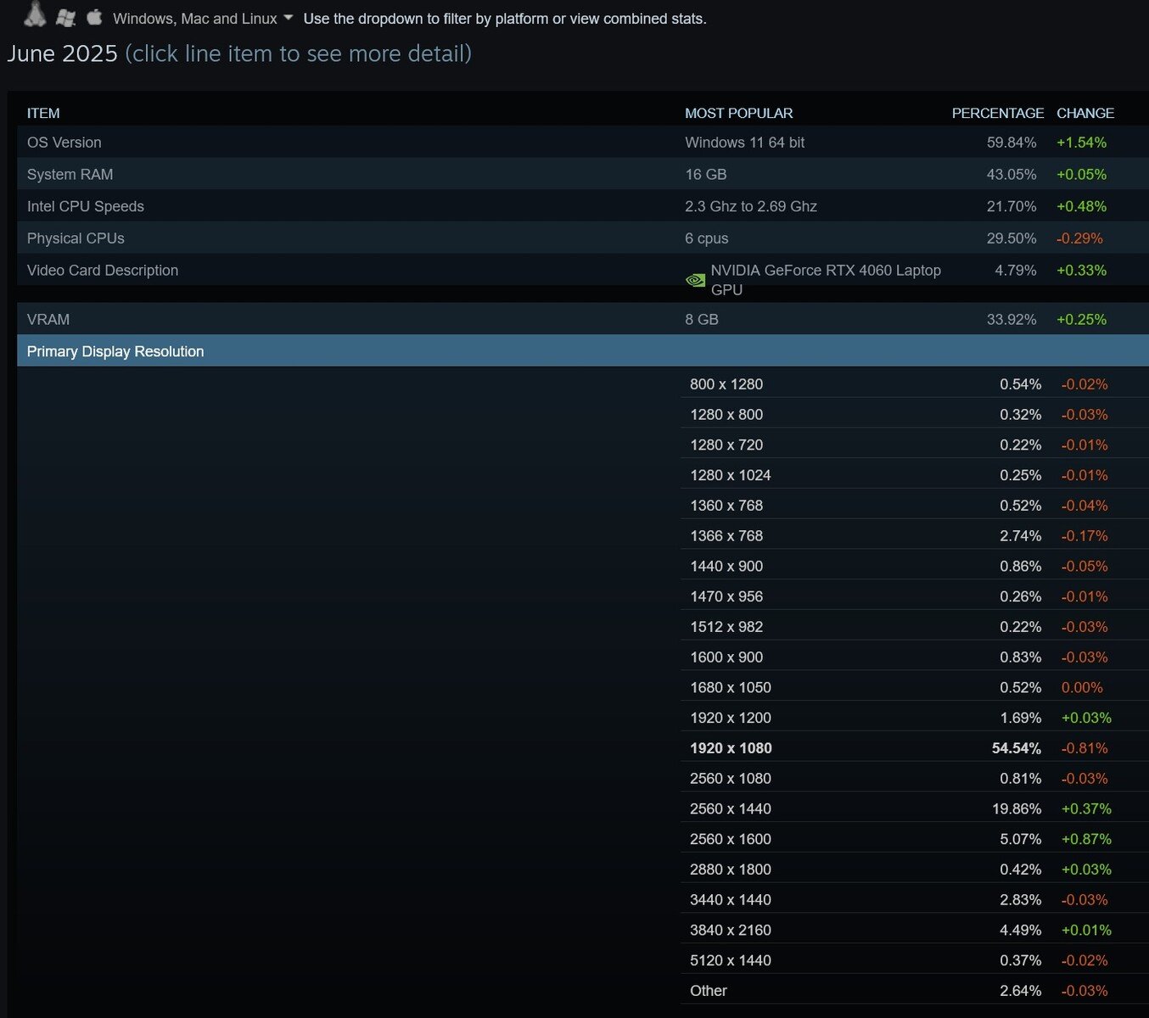Click the bold 1920 x 1080 resolution row

click(x=915, y=748)
